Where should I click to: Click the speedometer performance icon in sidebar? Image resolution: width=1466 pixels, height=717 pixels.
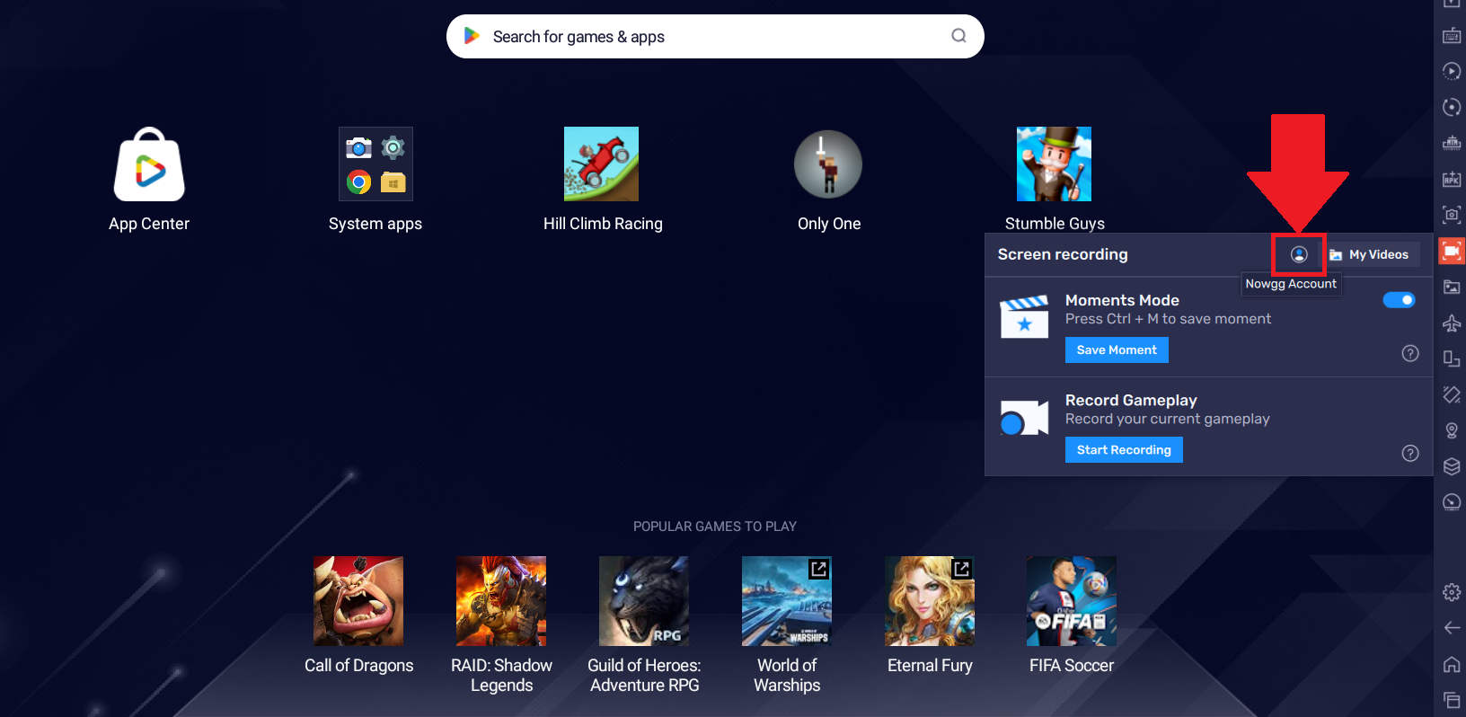pos(1452,502)
